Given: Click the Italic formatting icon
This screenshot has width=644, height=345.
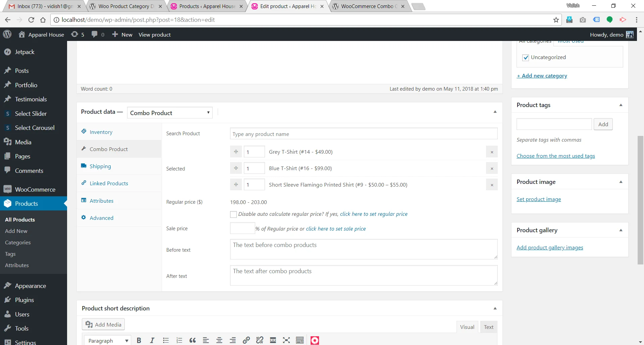Looking at the screenshot, I should (x=152, y=340).
